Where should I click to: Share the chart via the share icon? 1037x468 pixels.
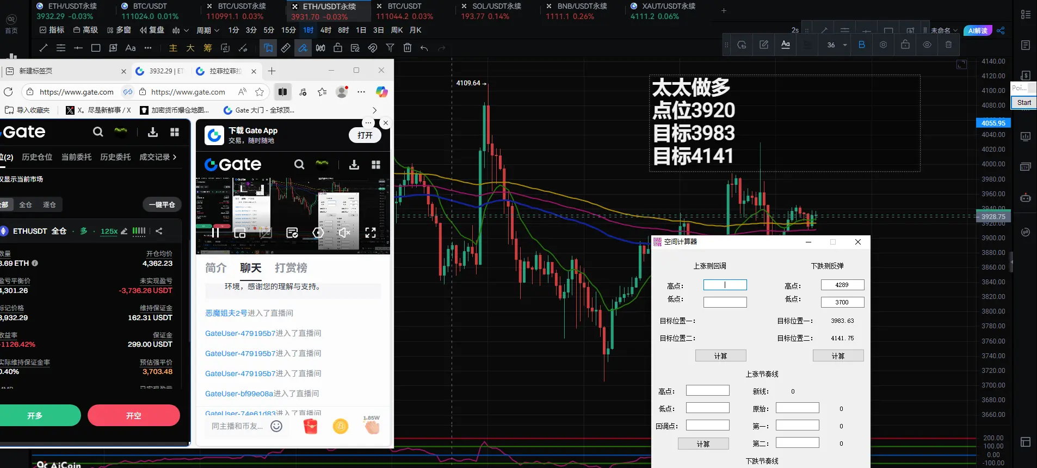[x=1001, y=30]
